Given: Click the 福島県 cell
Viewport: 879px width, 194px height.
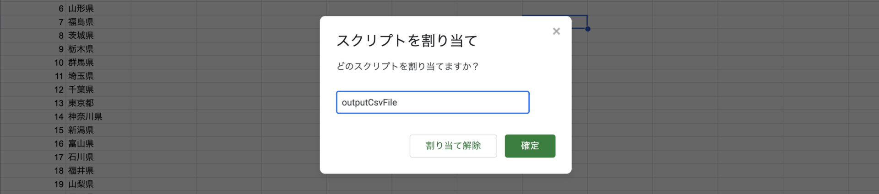Looking at the screenshot, I should (81, 22).
